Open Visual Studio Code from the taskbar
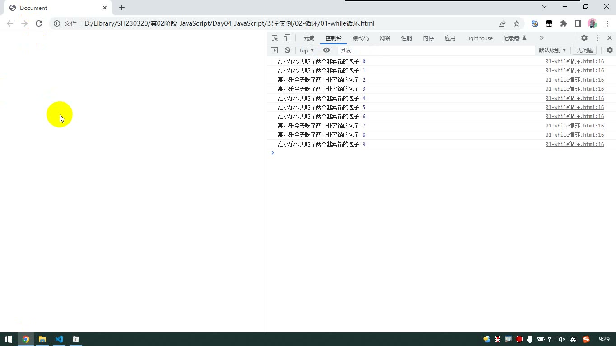 pyautogui.click(x=59, y=339)
